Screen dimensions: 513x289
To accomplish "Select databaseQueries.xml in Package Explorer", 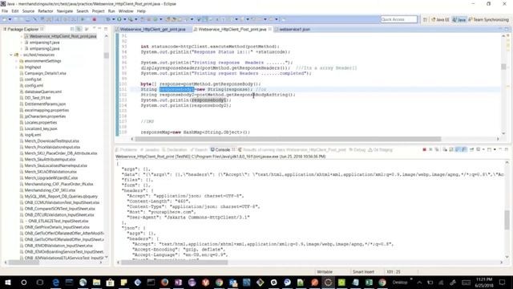I will pos(42,92).
